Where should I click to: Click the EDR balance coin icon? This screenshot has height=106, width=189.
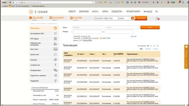pyautogui.click(x=30, y=18)
